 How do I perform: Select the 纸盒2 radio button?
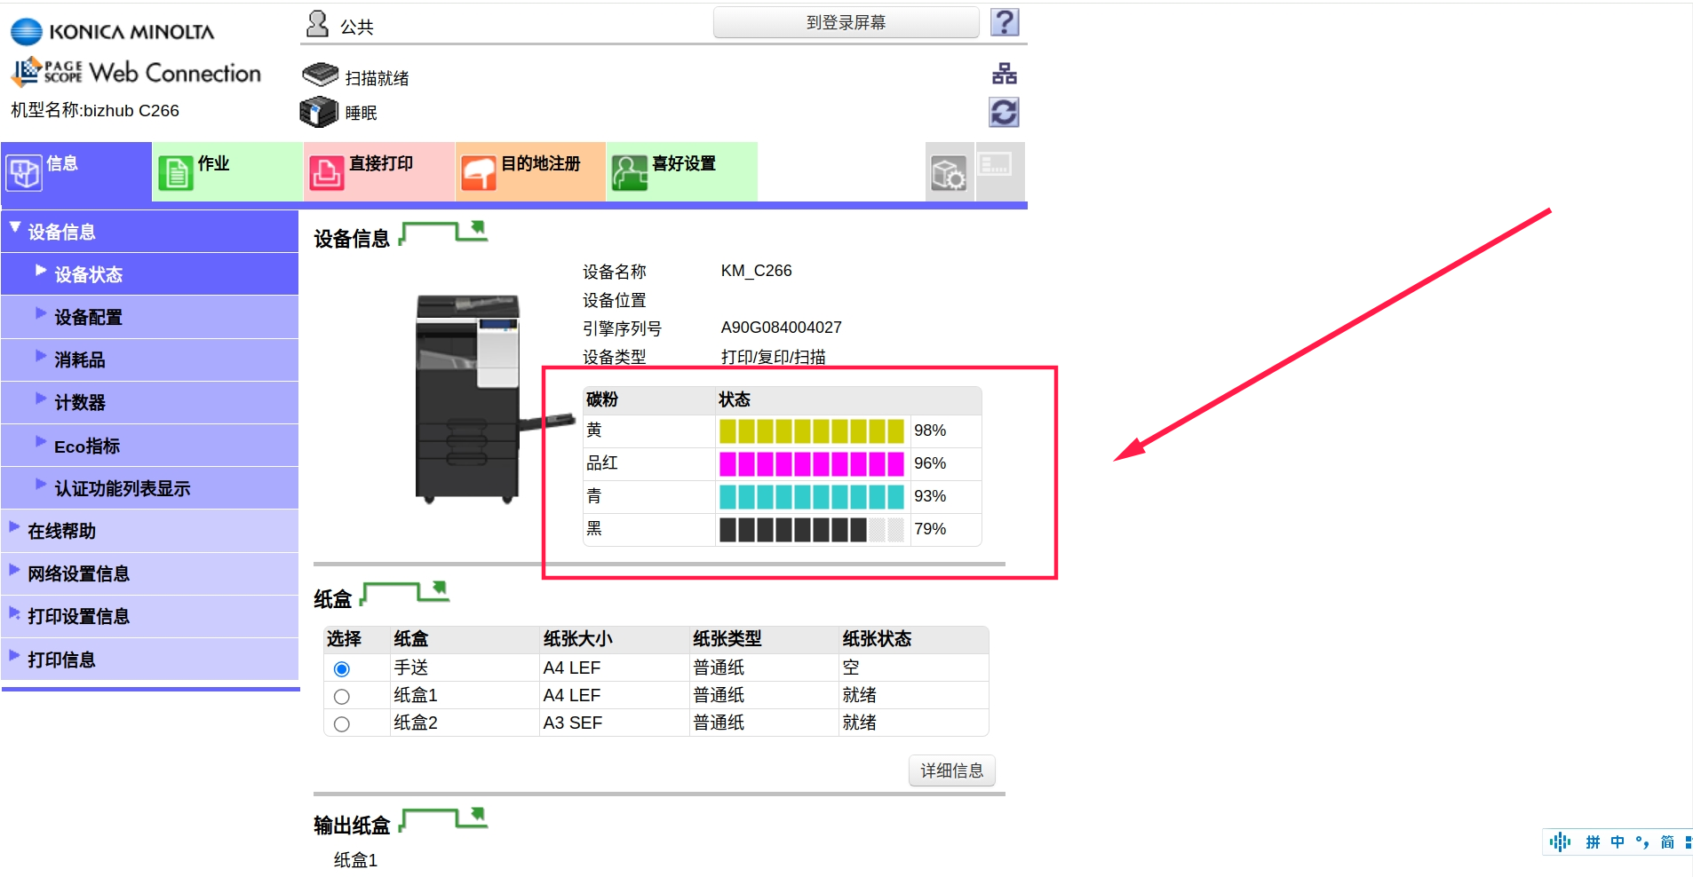[342, 724]
